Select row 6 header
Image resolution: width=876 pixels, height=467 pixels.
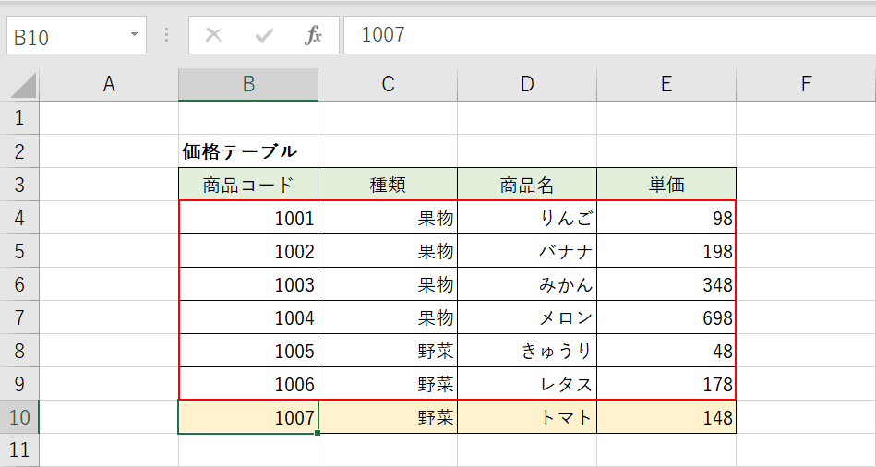[x=19, y=284]
